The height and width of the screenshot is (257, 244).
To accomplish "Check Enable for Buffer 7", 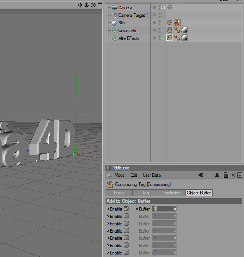I will coord(126,252).
